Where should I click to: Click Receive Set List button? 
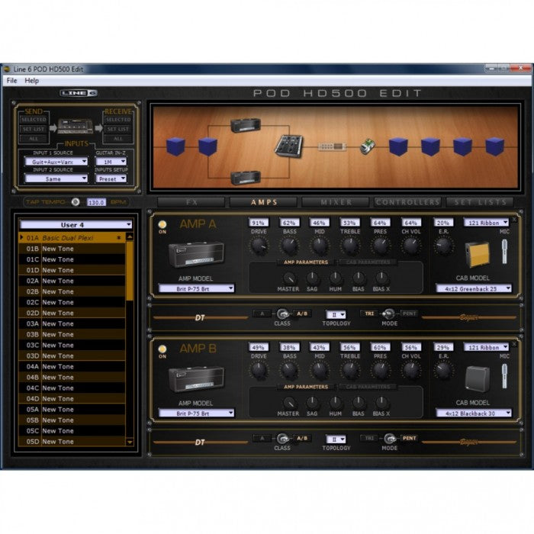point(117,129)
